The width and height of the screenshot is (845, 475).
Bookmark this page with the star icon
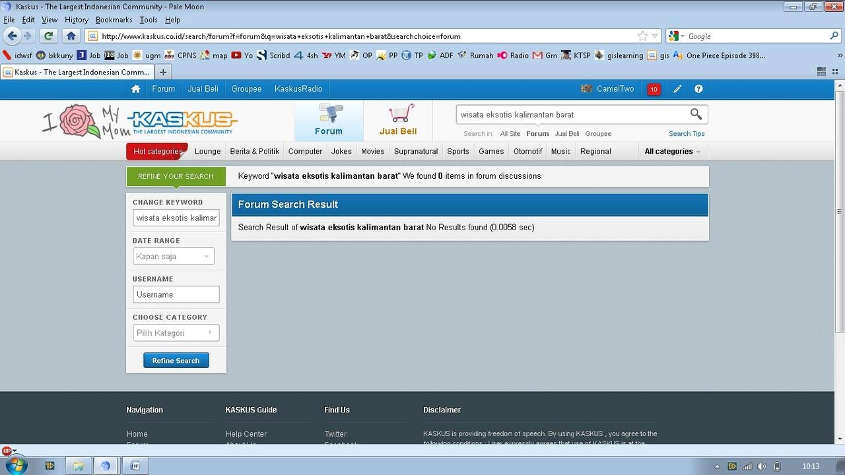point(642,36)
